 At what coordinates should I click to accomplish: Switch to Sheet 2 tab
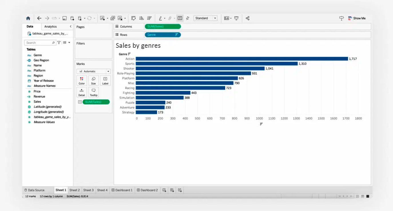75,190
